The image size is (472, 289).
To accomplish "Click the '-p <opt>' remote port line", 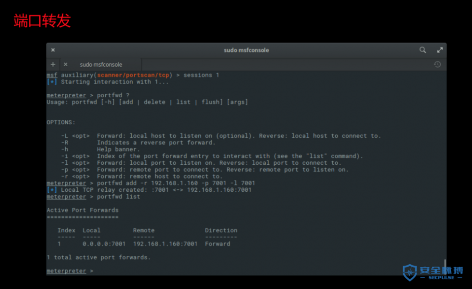I will tap(205, 170).
